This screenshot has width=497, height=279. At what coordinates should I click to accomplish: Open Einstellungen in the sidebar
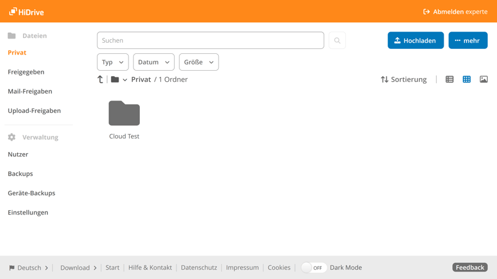(28, 212)
